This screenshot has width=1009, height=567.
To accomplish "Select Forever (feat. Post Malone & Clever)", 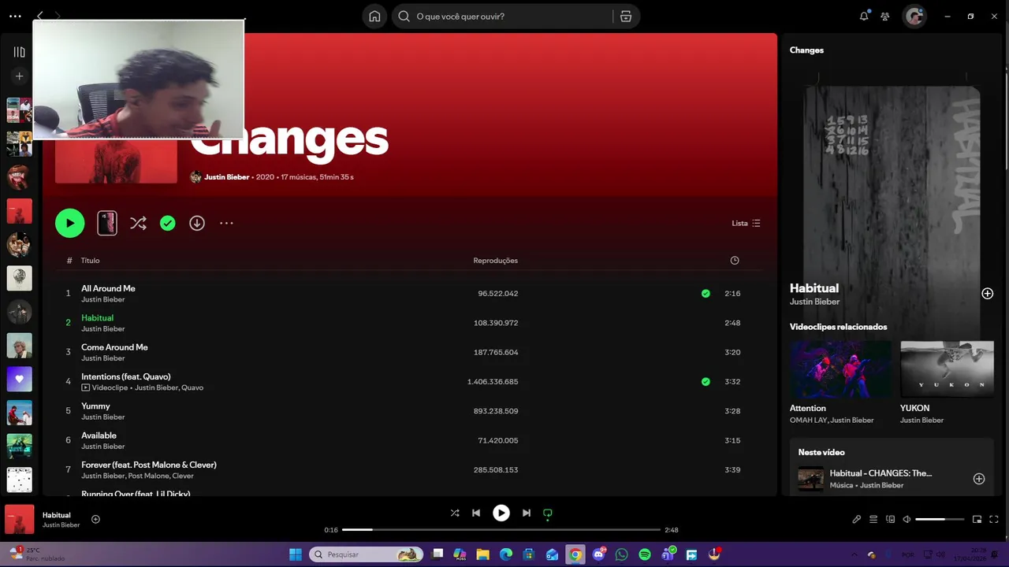I will (x=149, y=465).
